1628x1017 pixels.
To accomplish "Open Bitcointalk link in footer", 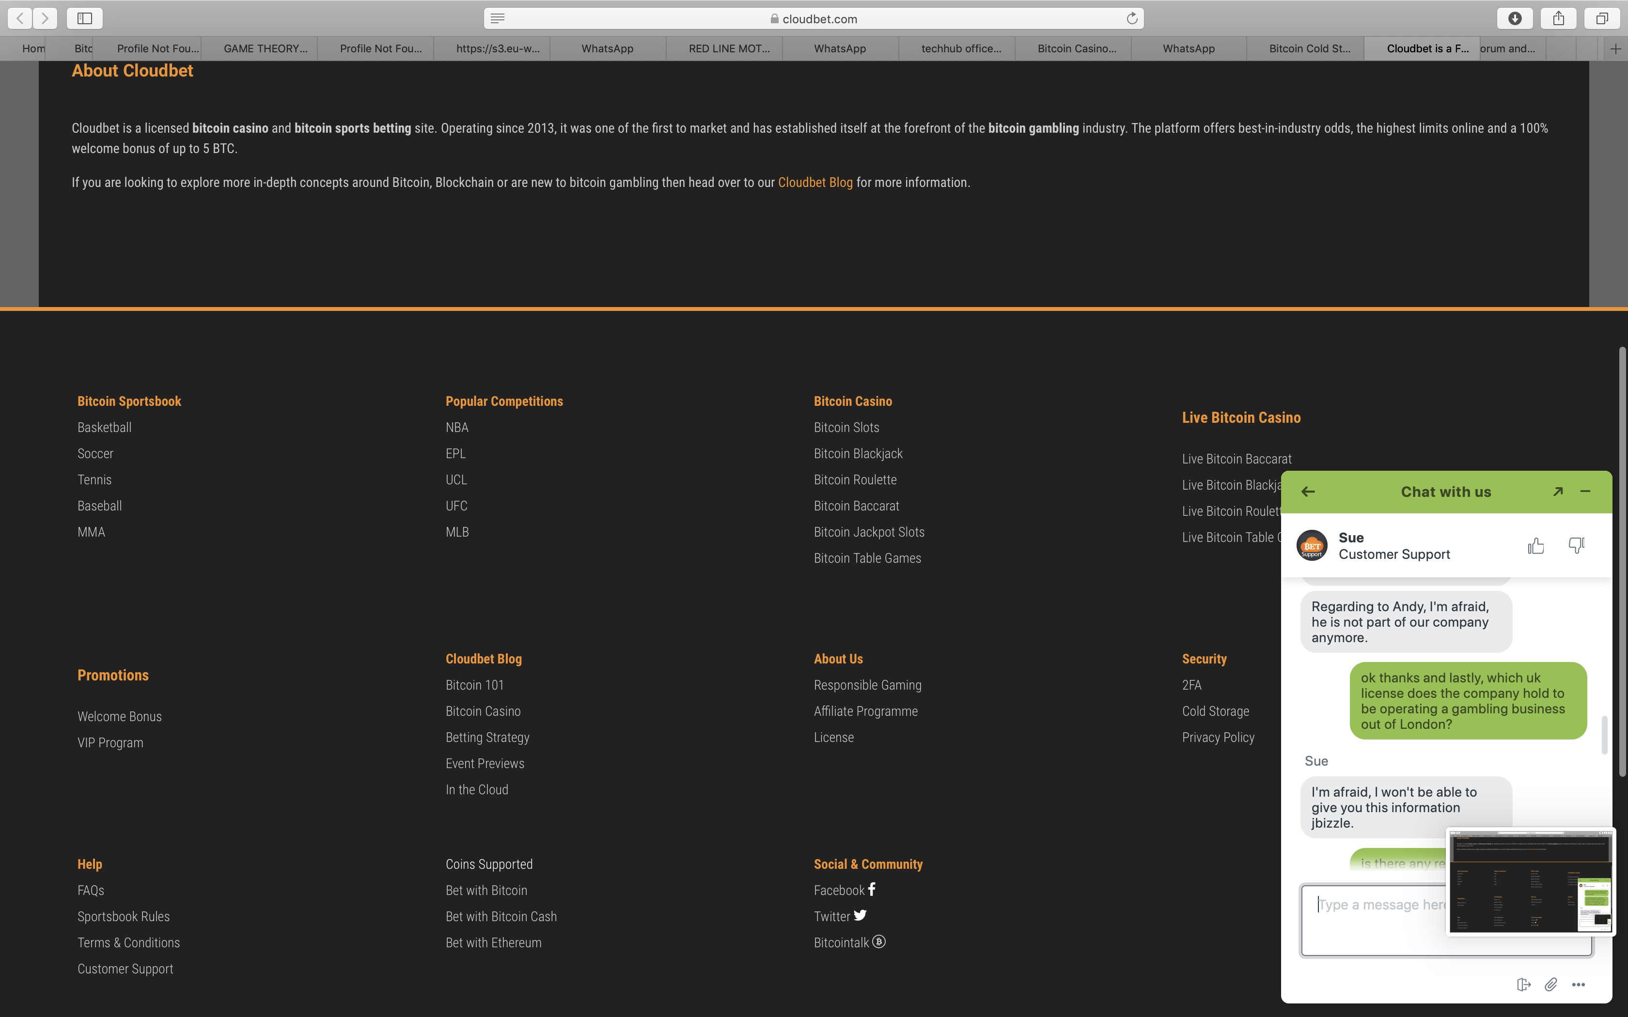I will [x=850, y=942].
